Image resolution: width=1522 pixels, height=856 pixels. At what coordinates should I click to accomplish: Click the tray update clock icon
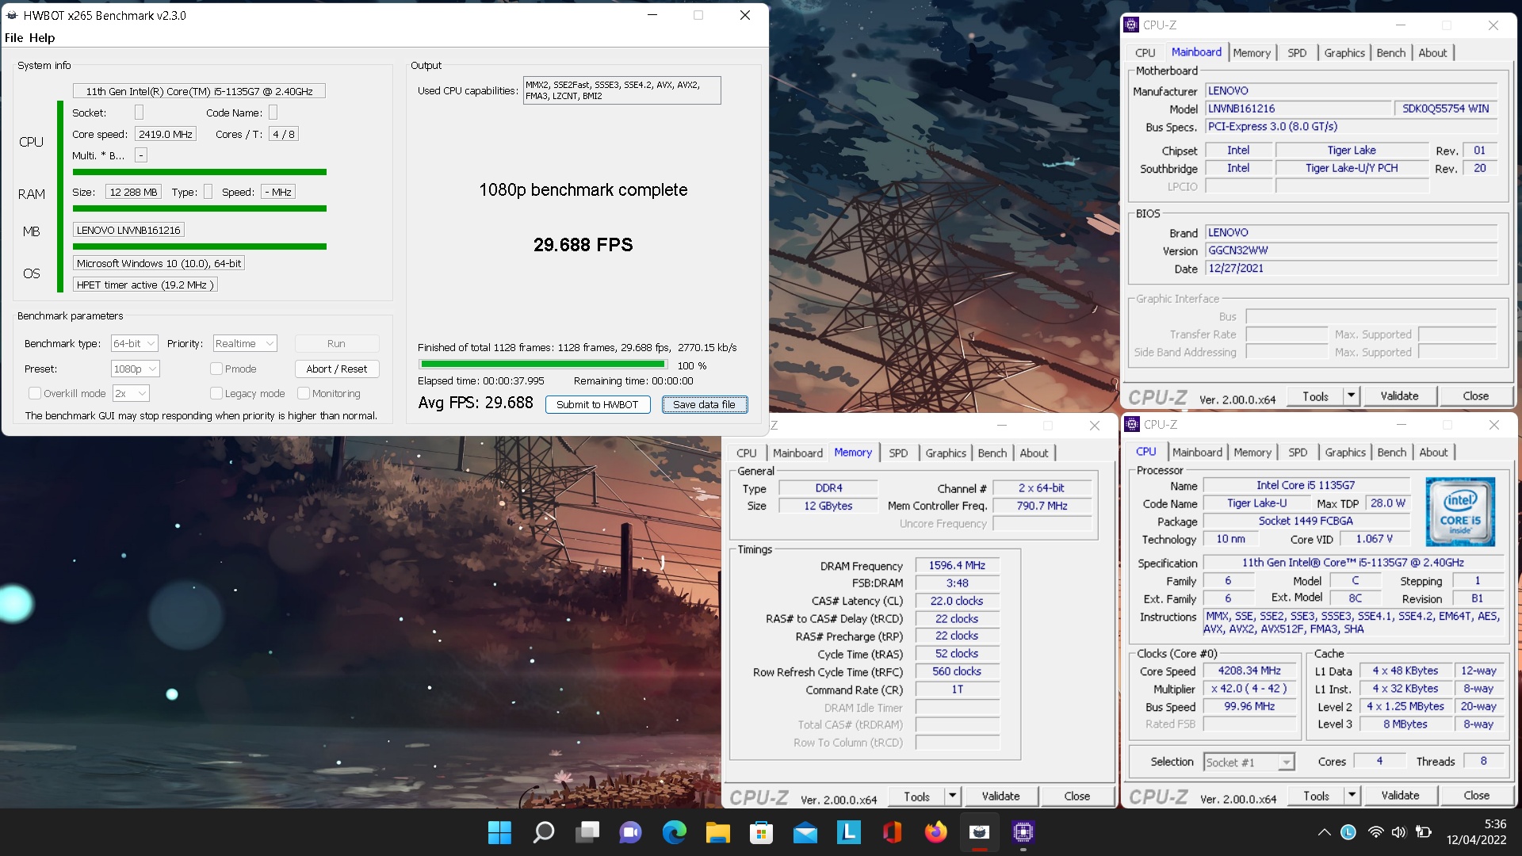(1348, 832)
